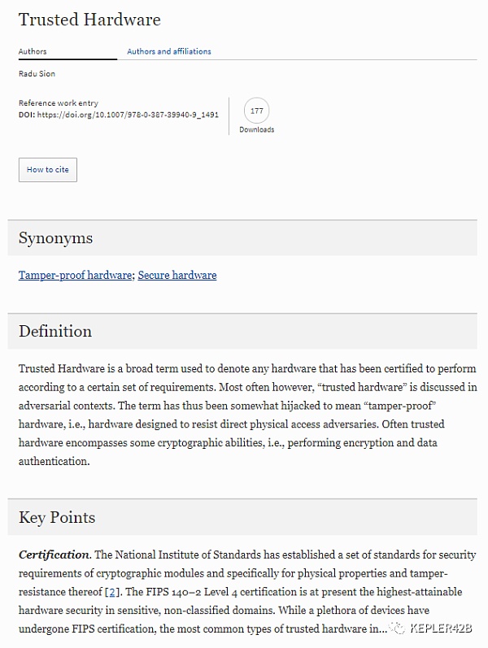This screenshot has width=488, height=648.
Task: Open the doi.org DOI link
Action: [x=128, y=115]
